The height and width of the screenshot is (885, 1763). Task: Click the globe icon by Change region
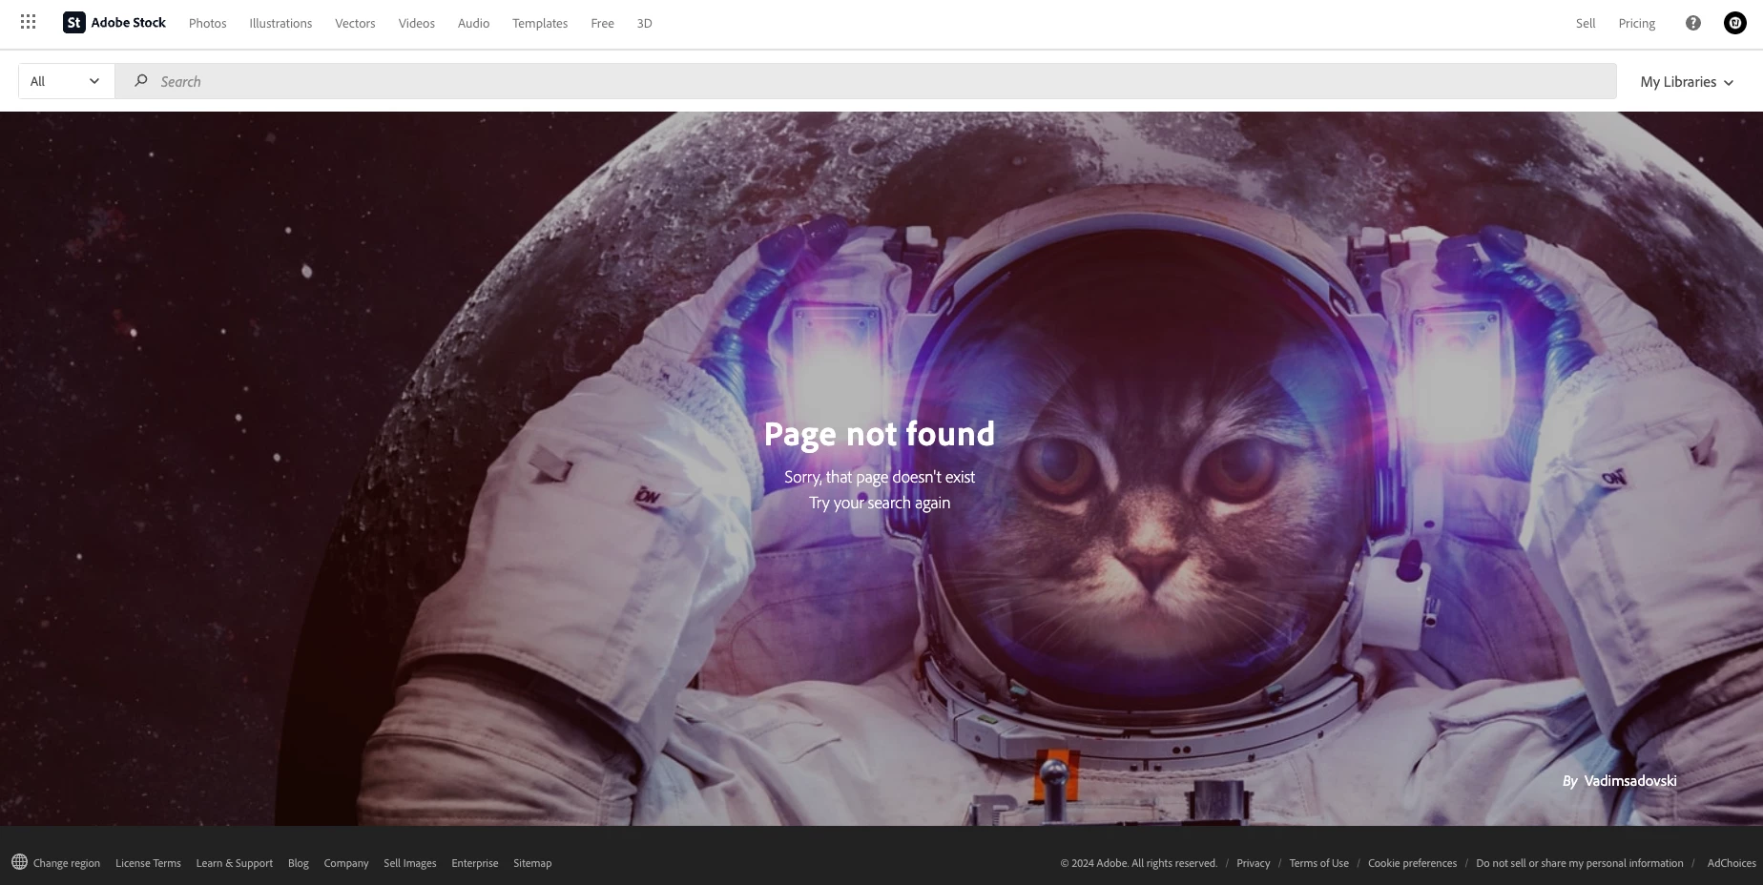(x=19, y=862)
